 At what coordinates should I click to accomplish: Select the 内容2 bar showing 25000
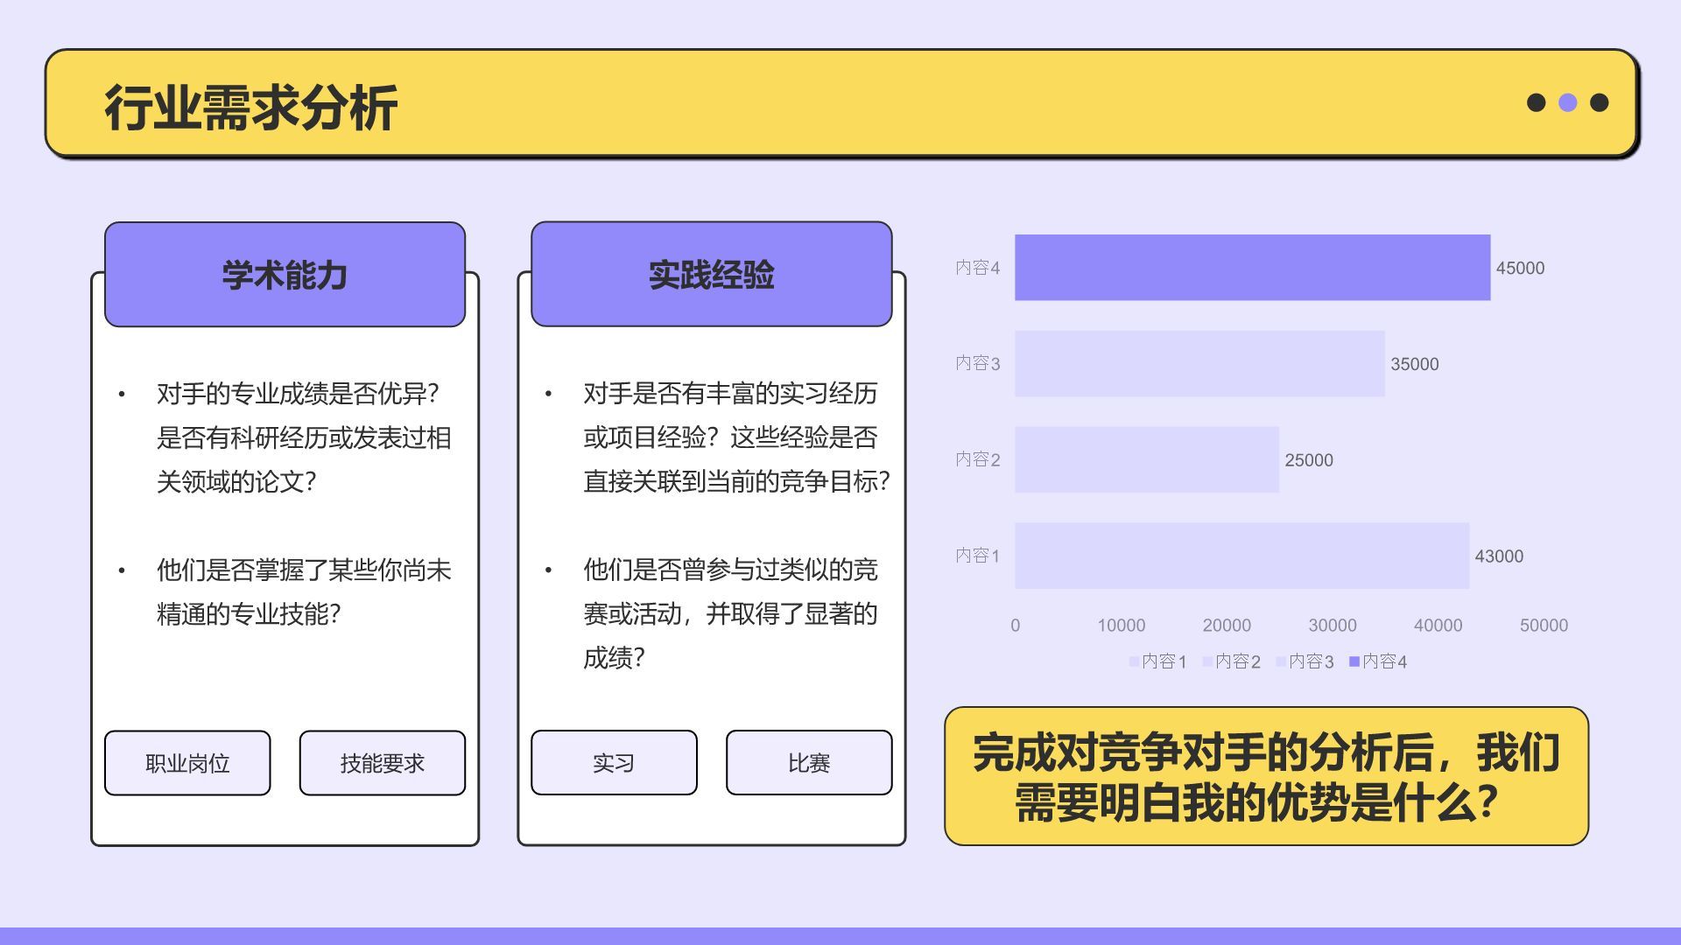(x=1147, y=459)
